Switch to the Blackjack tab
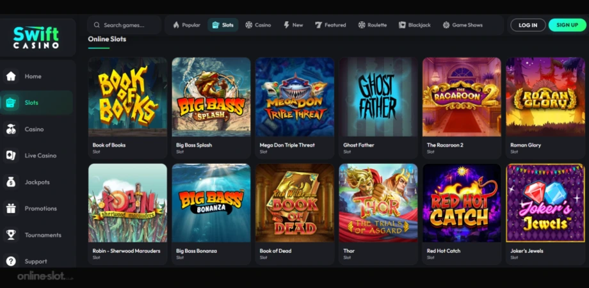This screenshot has height=288, width=589. 415,25
